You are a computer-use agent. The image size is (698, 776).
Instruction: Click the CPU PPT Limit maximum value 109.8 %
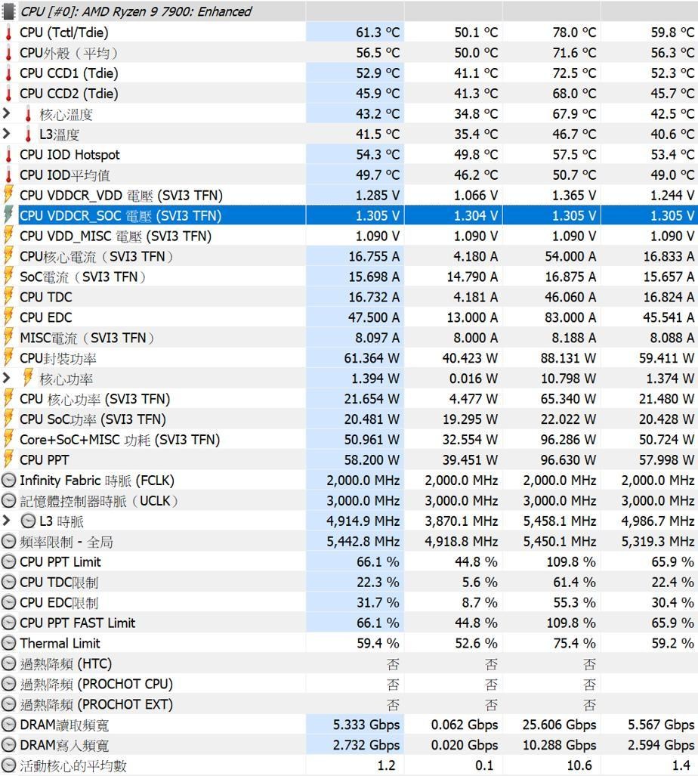point(570,562)
